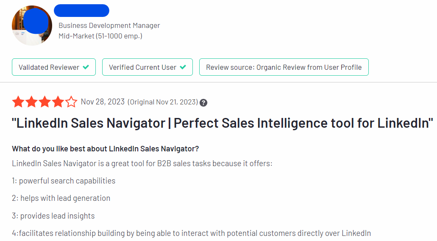The width and height of the screenshot is (437, 241).
Task: Click the question mark help icon
Action: click(203, 102)
